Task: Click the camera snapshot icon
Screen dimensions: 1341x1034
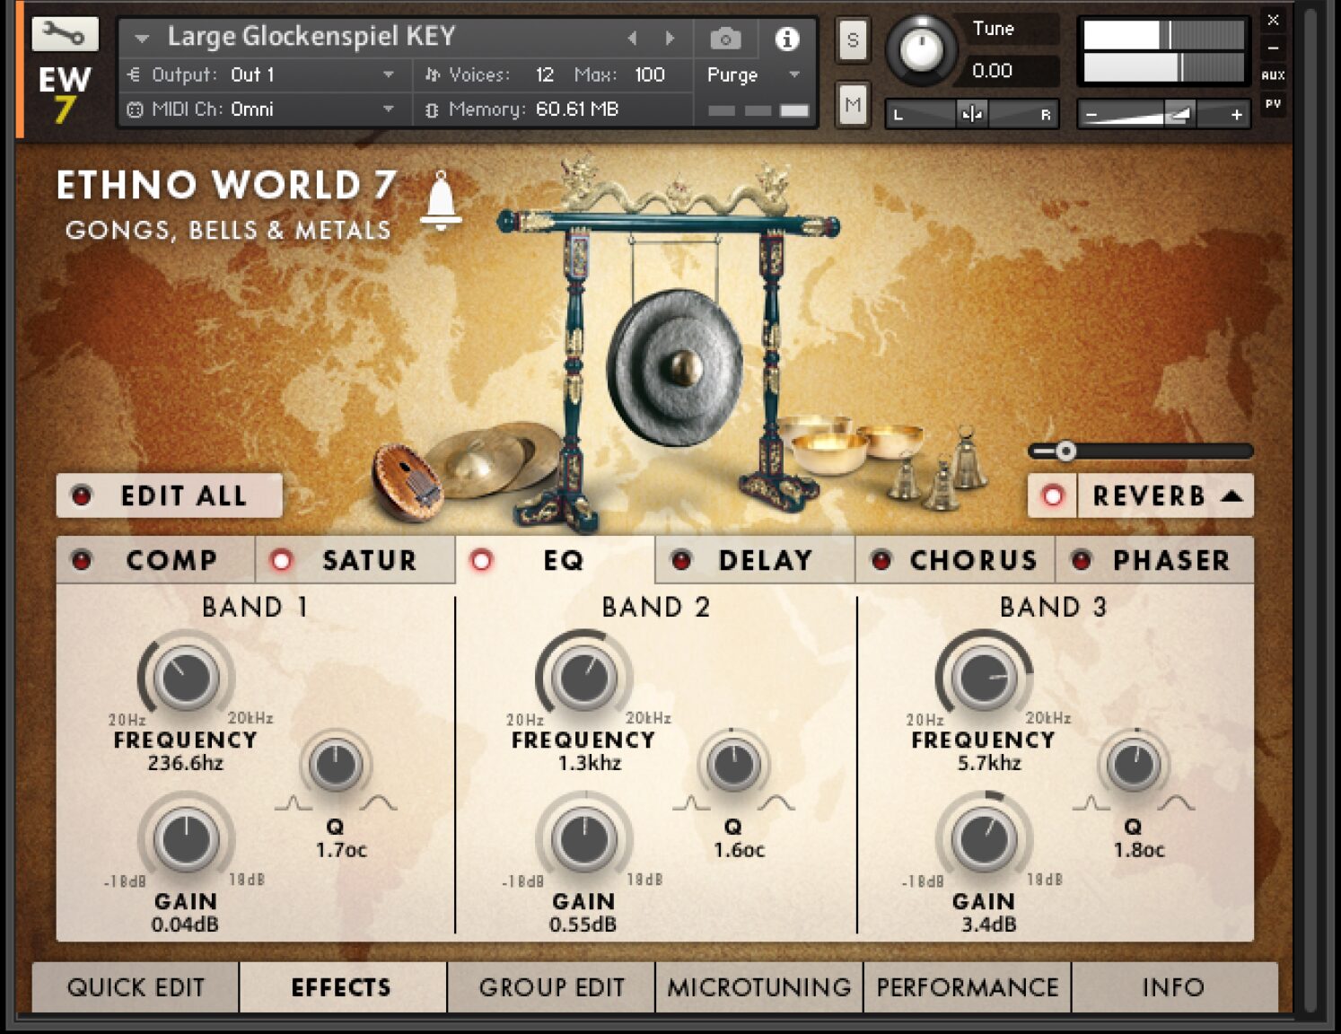Action: [725, 39]
